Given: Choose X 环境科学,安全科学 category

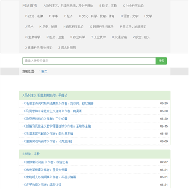Looking at the screenshot, I should point(39,48).
